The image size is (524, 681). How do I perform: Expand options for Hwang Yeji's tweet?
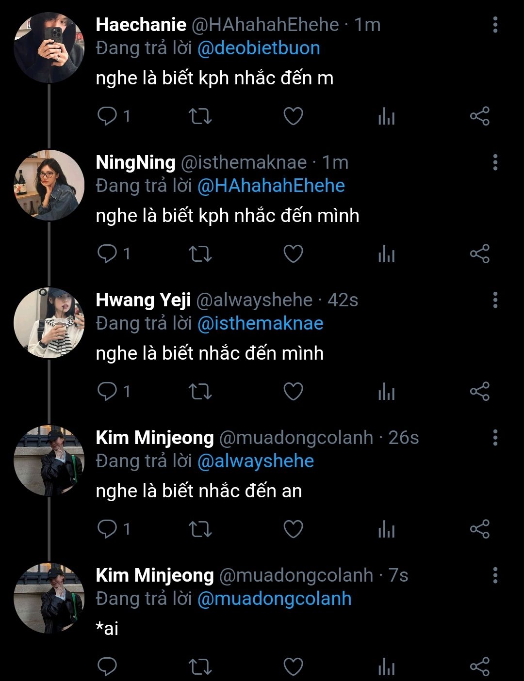click(x=495, y=300)
